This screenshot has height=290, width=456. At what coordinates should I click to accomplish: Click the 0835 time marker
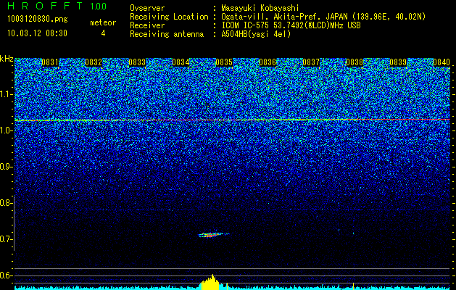(224, 62)
